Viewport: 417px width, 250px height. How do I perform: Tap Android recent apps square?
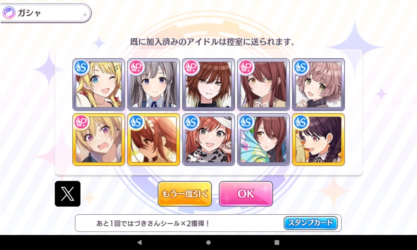pyautogui.click(x=277, y=242)
